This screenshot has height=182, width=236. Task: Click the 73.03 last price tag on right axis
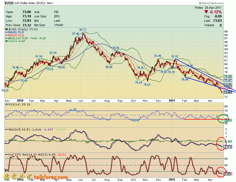(228, 92)
